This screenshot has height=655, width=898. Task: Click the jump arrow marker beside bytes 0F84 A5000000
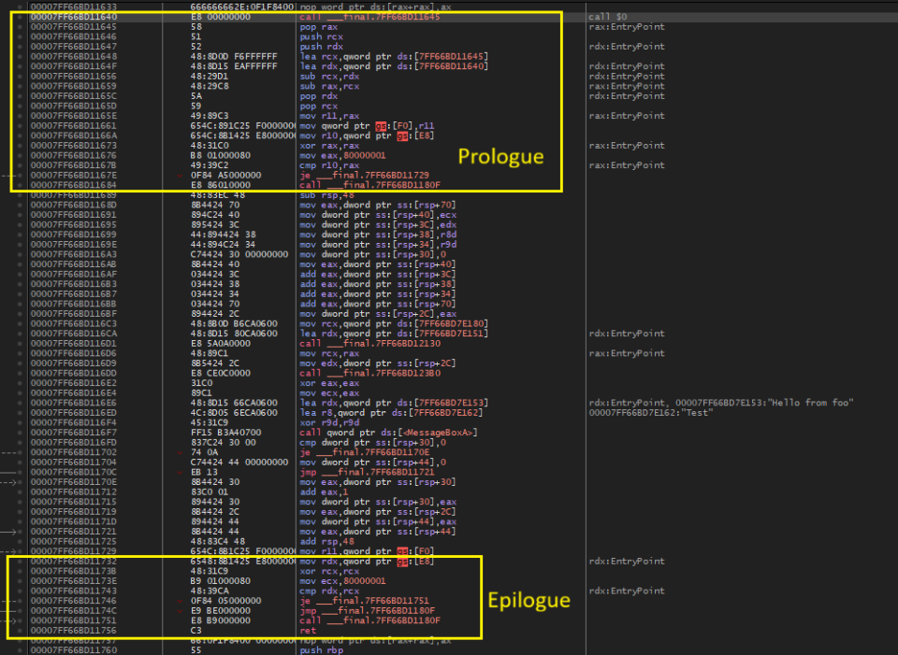pyautogui.click(x=179, y=175)
